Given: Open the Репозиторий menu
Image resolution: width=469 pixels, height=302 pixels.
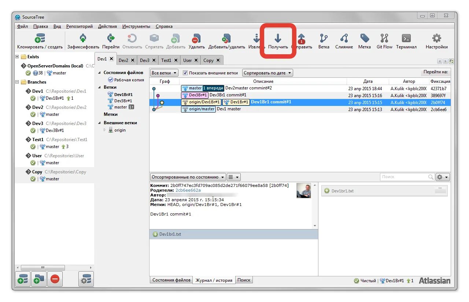Looking at the screenshot, I should click(80, 26).
